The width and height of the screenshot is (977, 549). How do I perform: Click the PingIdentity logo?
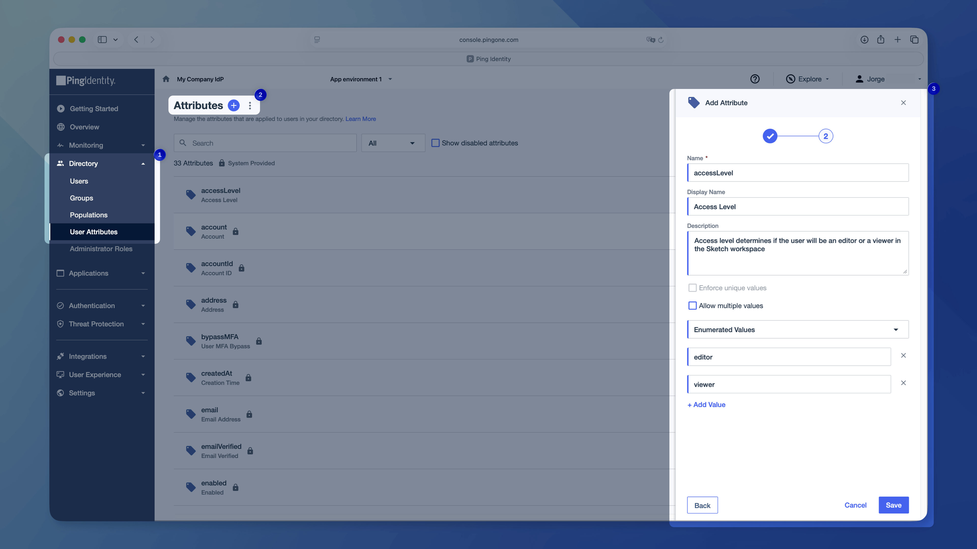[86, 80]
